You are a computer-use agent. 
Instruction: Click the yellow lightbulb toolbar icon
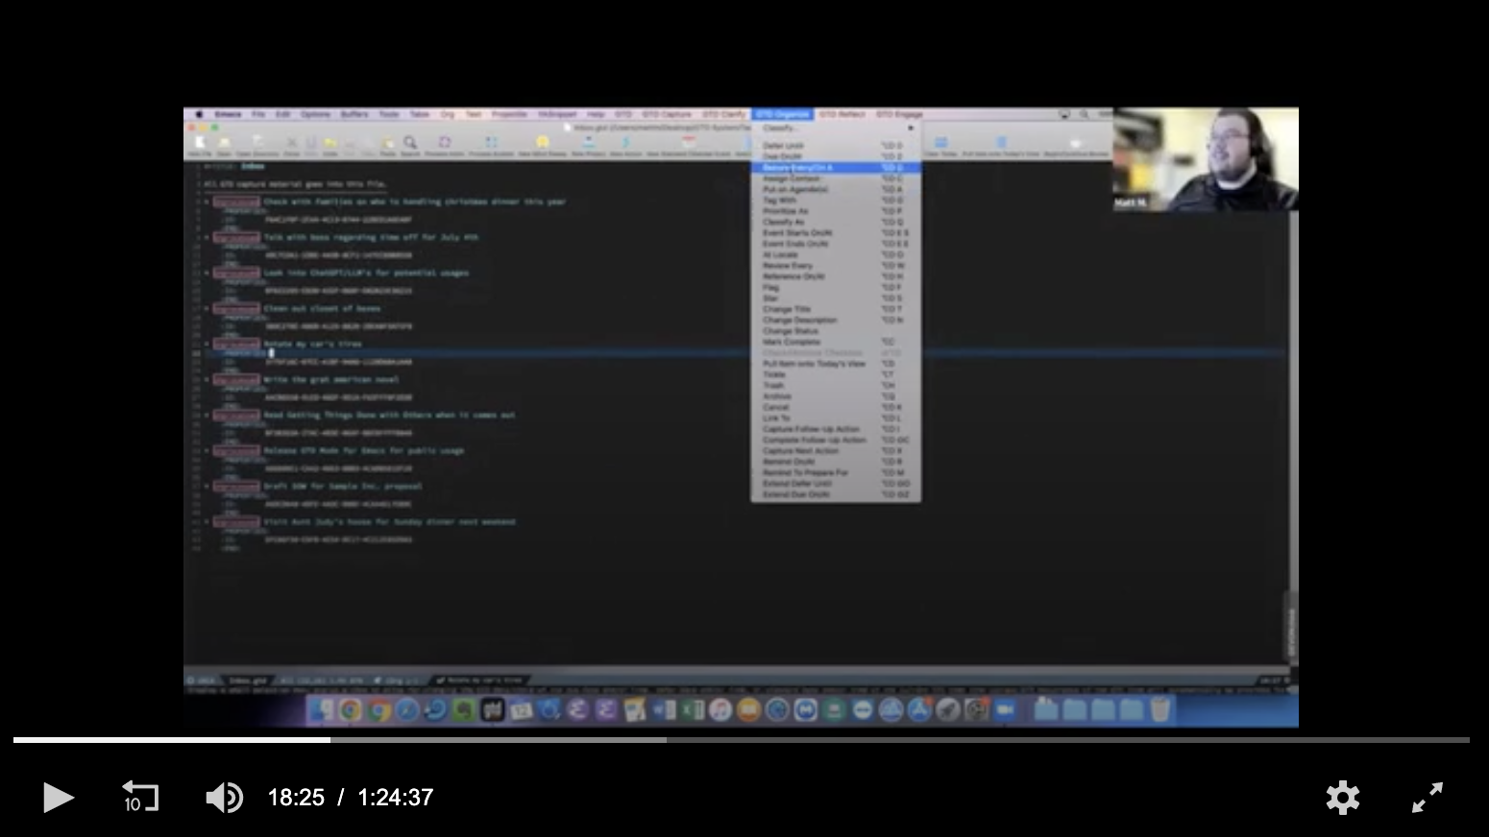(x=542, y=143)
